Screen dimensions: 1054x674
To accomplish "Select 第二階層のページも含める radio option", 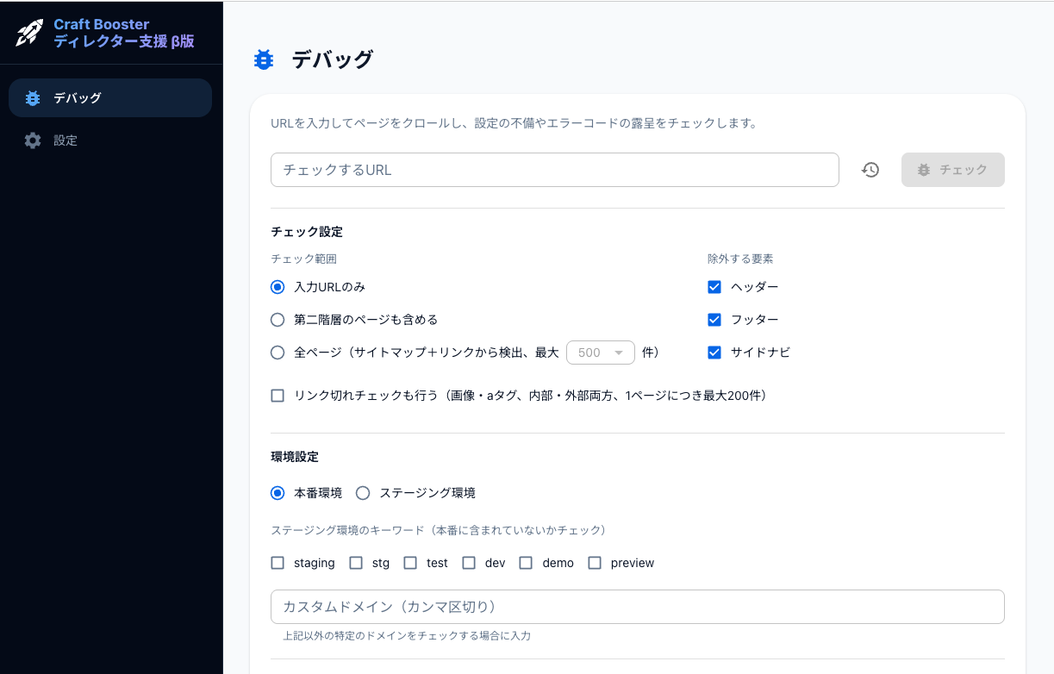I will point(277,319).
